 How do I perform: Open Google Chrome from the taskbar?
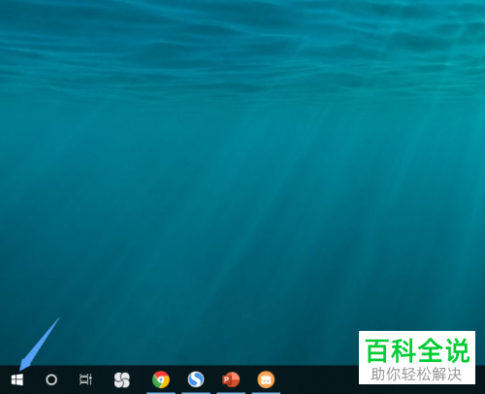[161, 379]
